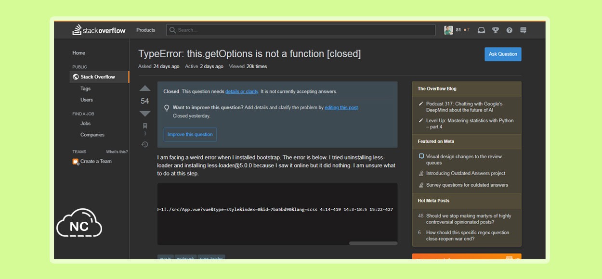Click the NC cloud logo
Viewport: 602px width, 279px height.
tap(79, 223)
